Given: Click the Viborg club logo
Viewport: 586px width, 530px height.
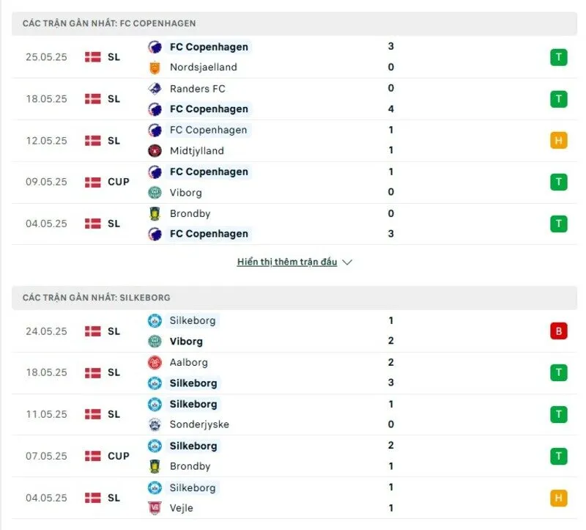Looking at the screenshot, I should (x=155, y=192).
